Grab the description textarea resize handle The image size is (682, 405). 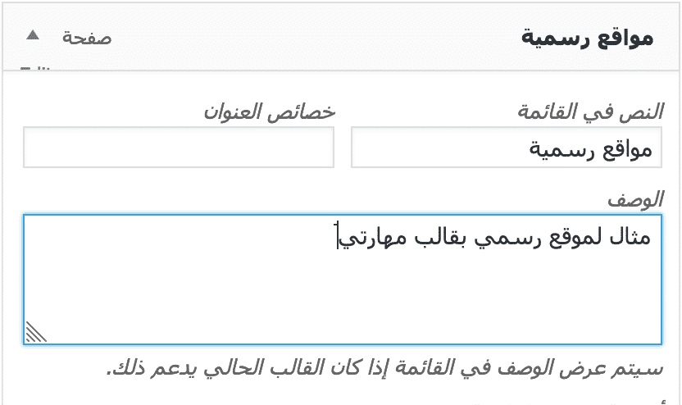(36, 331)
